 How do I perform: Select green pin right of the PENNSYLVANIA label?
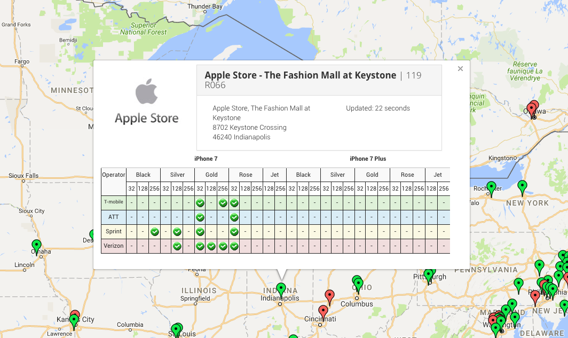pos(539,268)
